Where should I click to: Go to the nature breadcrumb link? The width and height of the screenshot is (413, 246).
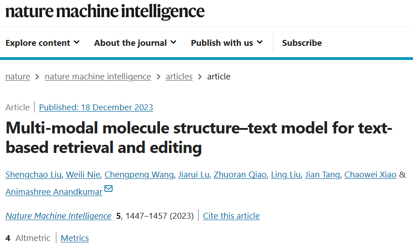click(18, 77)
